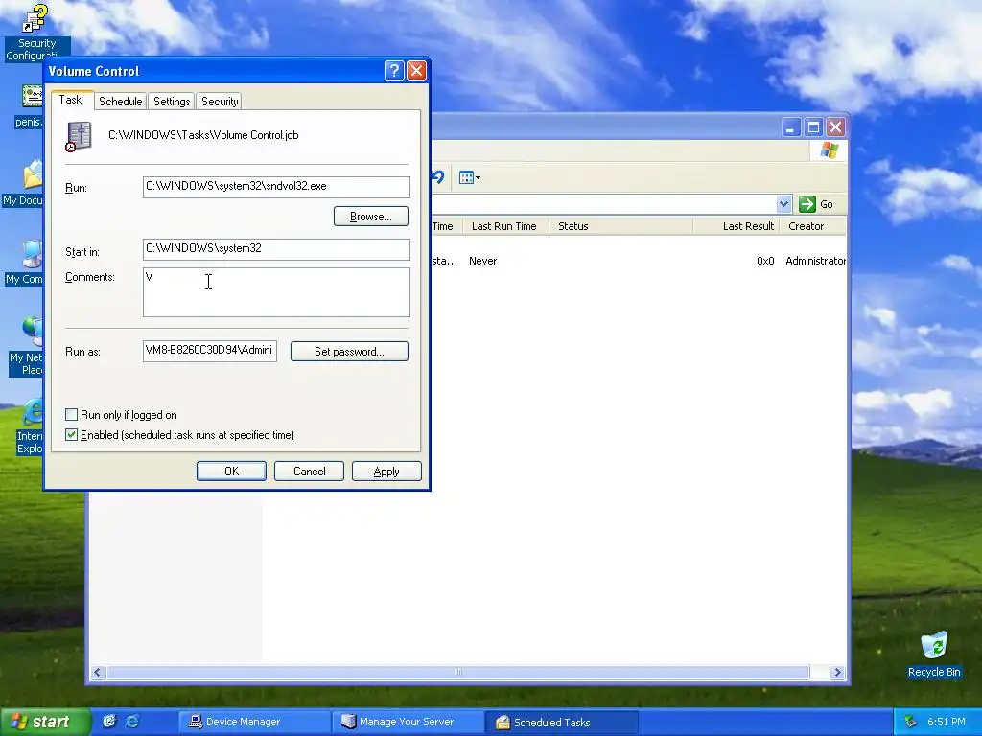Viewport: 982px width, 736px height.
Task: Click the Apply button
Action: coord(386,471)
